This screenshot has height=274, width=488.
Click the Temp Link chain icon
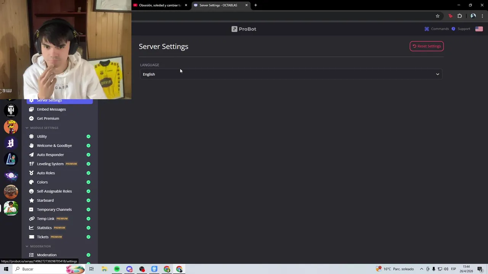coord(31,218)
